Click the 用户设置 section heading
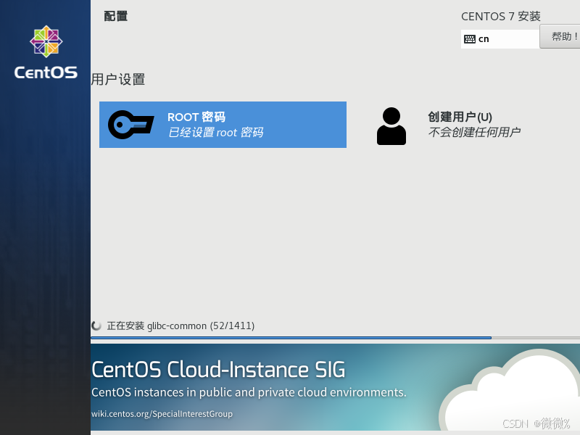580x435 pixels. pos(118,79)
